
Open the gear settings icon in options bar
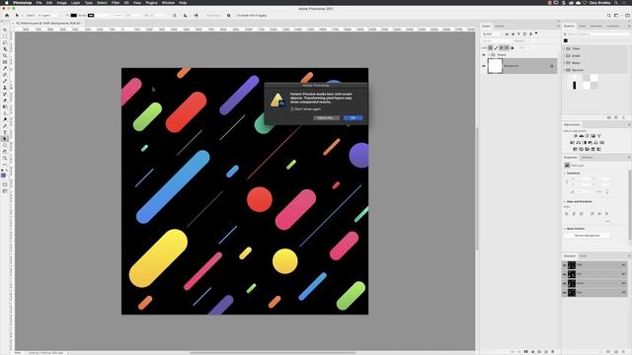point(228,16)
